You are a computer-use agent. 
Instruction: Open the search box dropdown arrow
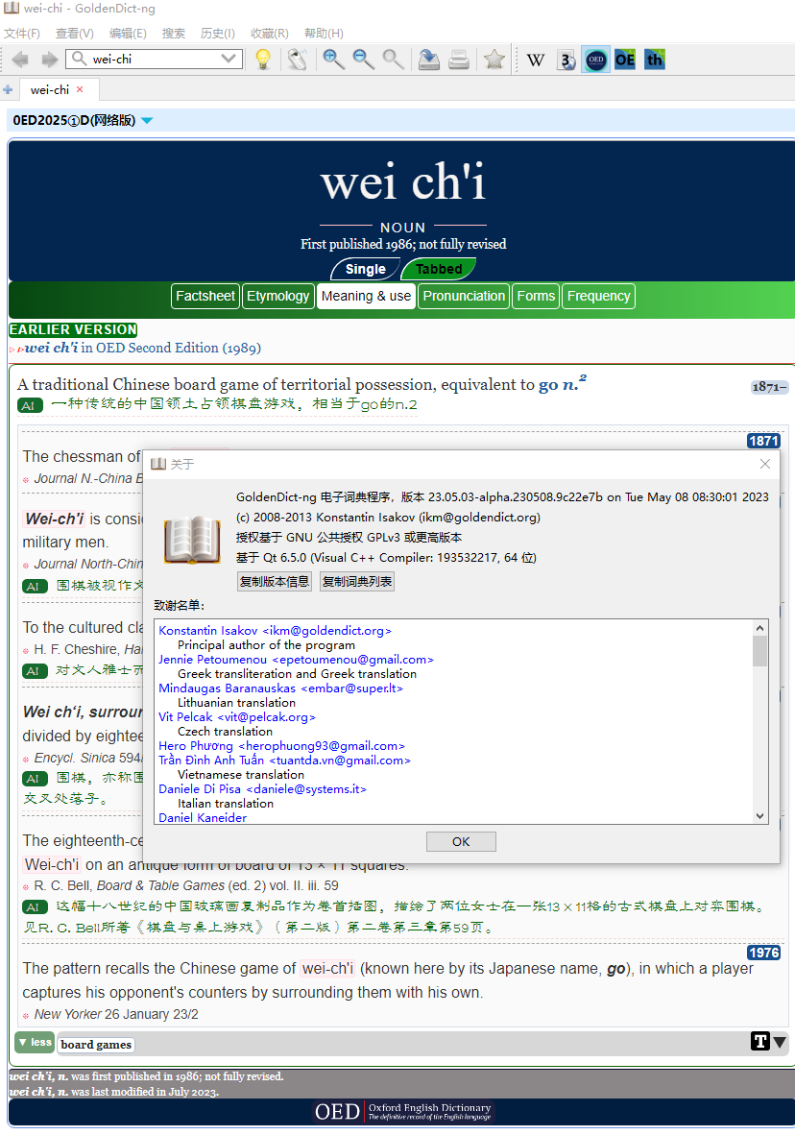[x=229, y=59]
